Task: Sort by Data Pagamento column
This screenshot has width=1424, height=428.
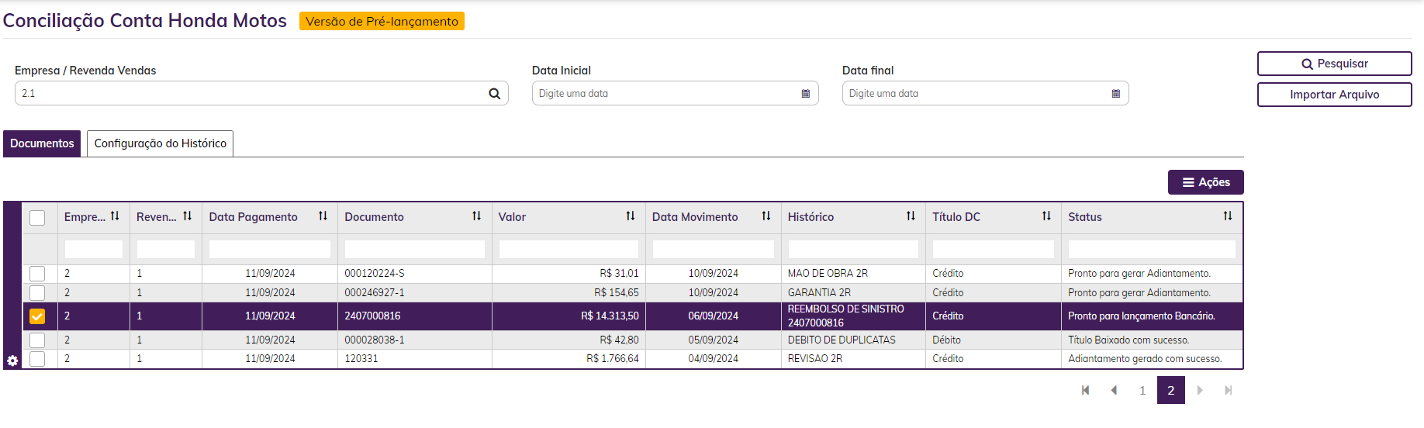Action: [x=323, y=216]
